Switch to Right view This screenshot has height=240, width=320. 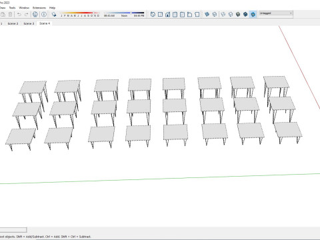point(175,15)
